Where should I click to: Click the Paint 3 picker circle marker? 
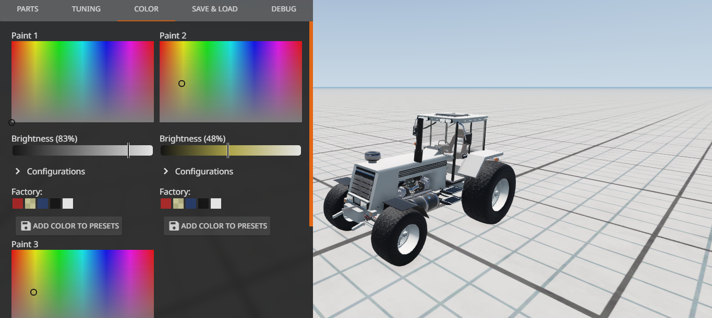coord(33,292)
